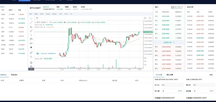The width and height of the screenshot is (216, 102).
Task: Select the text annotation tool
Action: (31, 35)
